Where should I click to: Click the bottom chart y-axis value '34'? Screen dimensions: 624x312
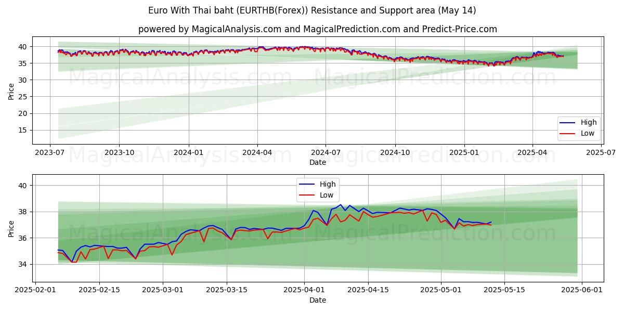(23, 265)
